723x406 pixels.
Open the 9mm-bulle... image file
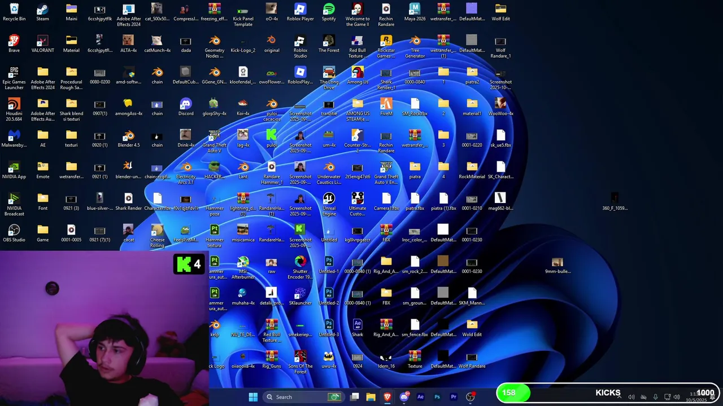(x=558, y=265)
